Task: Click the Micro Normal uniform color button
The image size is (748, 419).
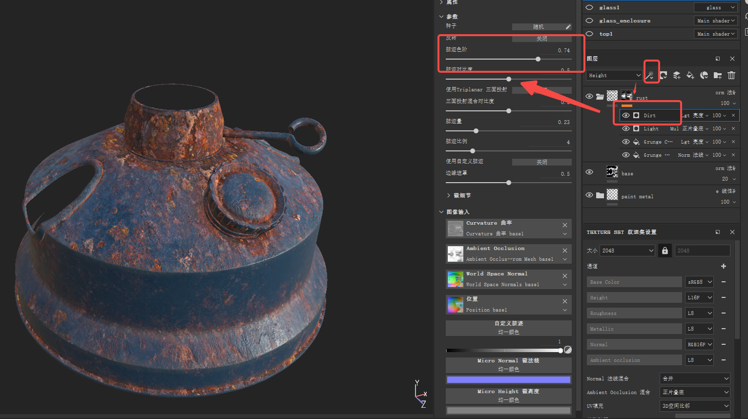Action: click(509, 365)
